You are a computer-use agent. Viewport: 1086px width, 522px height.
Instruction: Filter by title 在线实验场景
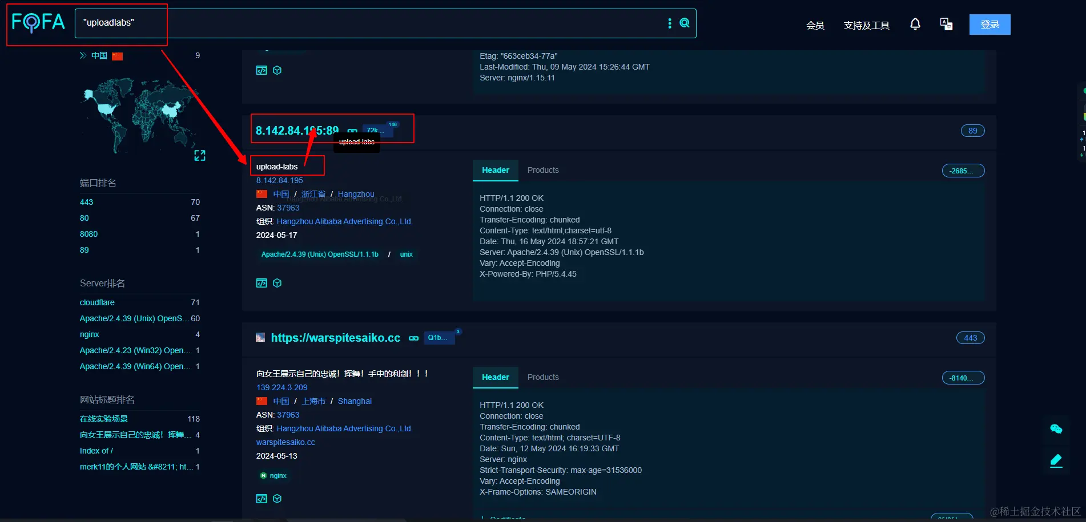[104, 419]
